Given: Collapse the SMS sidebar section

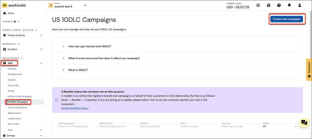Looking at the screenshot, I should pos(41,63).
